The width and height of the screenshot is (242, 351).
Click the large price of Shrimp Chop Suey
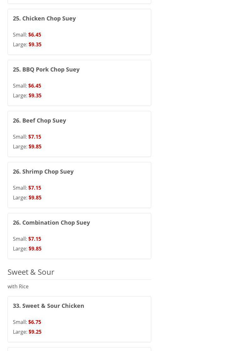tap(35, 198)
